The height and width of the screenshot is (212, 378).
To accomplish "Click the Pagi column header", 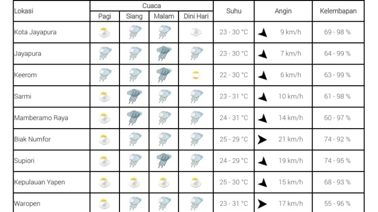I will pos(105,16).
